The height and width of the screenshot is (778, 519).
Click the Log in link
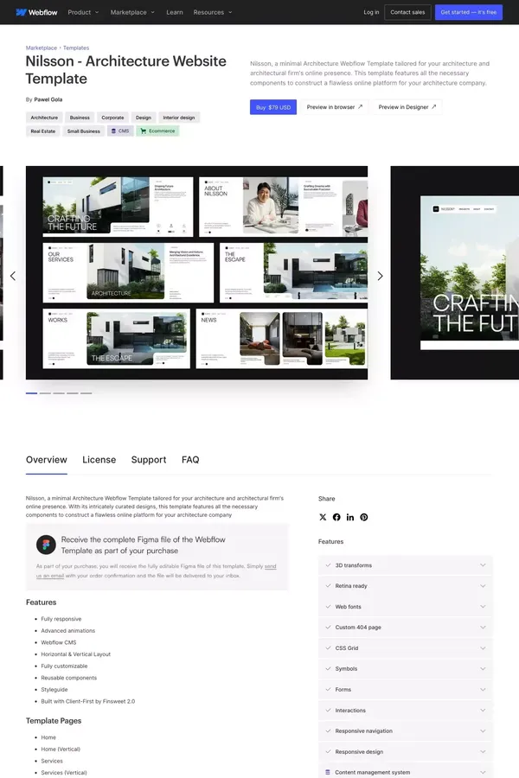pyautogui.click(x=371, y=12)
